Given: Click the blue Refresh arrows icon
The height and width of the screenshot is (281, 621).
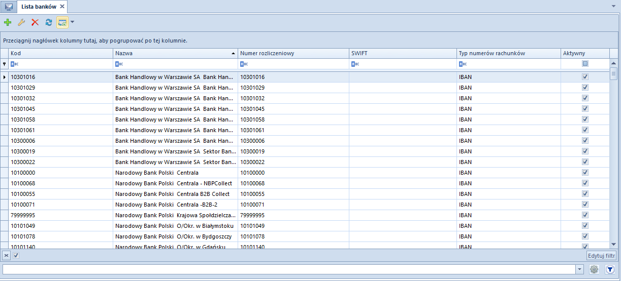Looking at the screenshot, I should point(49,22).
